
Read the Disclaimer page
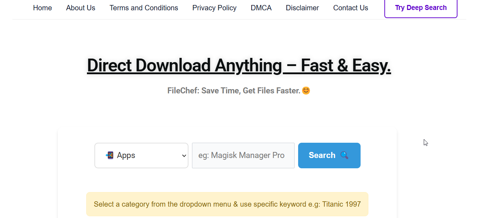click(x=302, y=7)
